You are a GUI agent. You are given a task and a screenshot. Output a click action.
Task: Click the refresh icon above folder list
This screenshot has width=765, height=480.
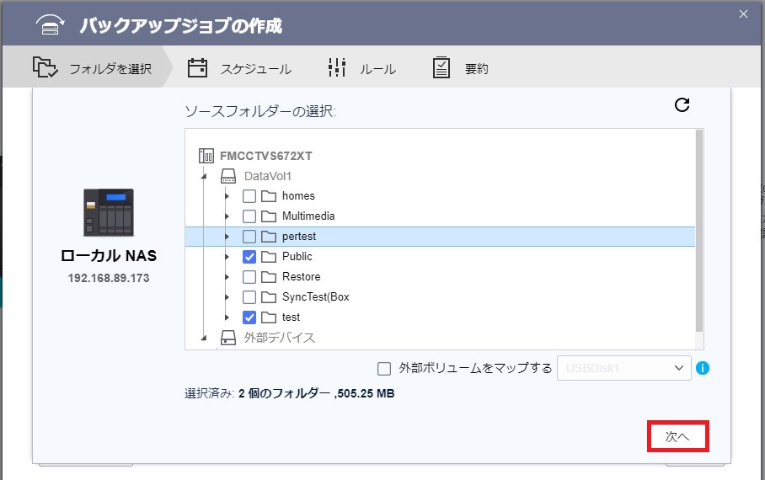(682, 105)
